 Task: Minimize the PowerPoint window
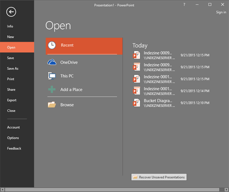[197, 5]
